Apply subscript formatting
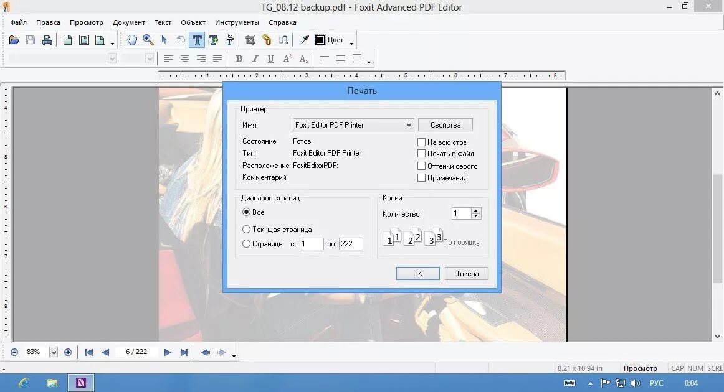 [x=303, y=58]
